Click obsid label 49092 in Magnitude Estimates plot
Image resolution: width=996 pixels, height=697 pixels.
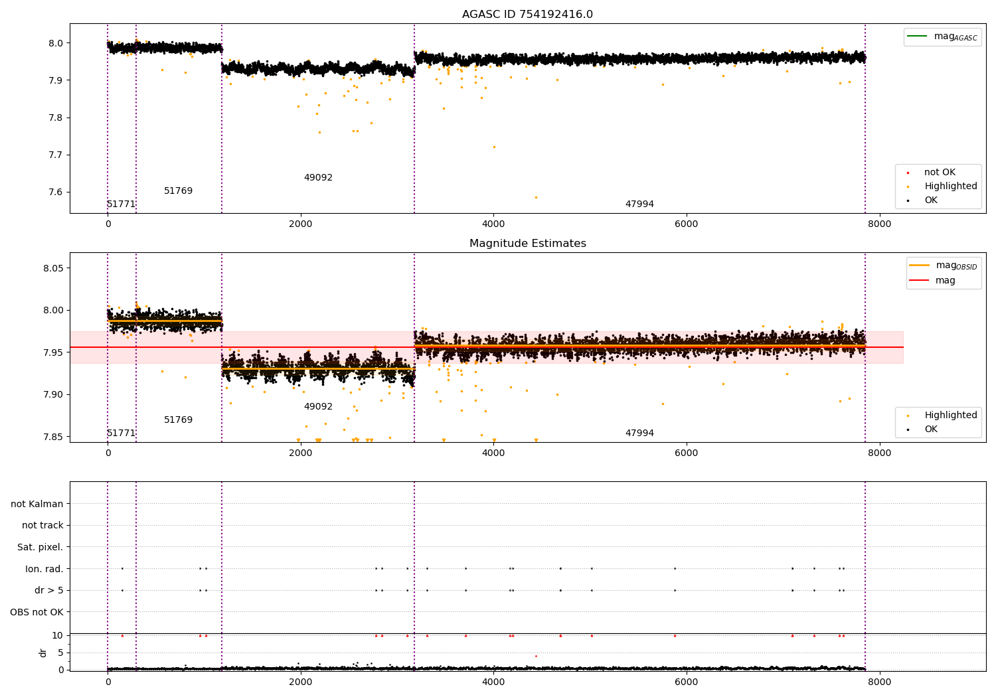point(318,407)
